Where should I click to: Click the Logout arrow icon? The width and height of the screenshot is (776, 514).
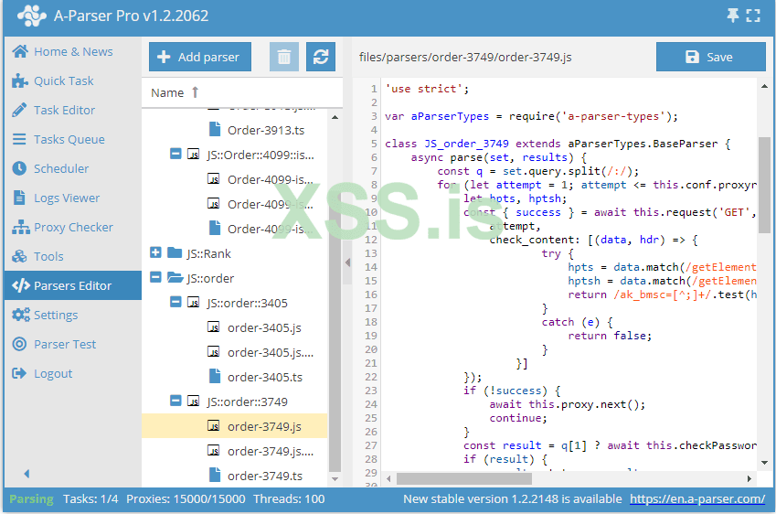point(19,373)
